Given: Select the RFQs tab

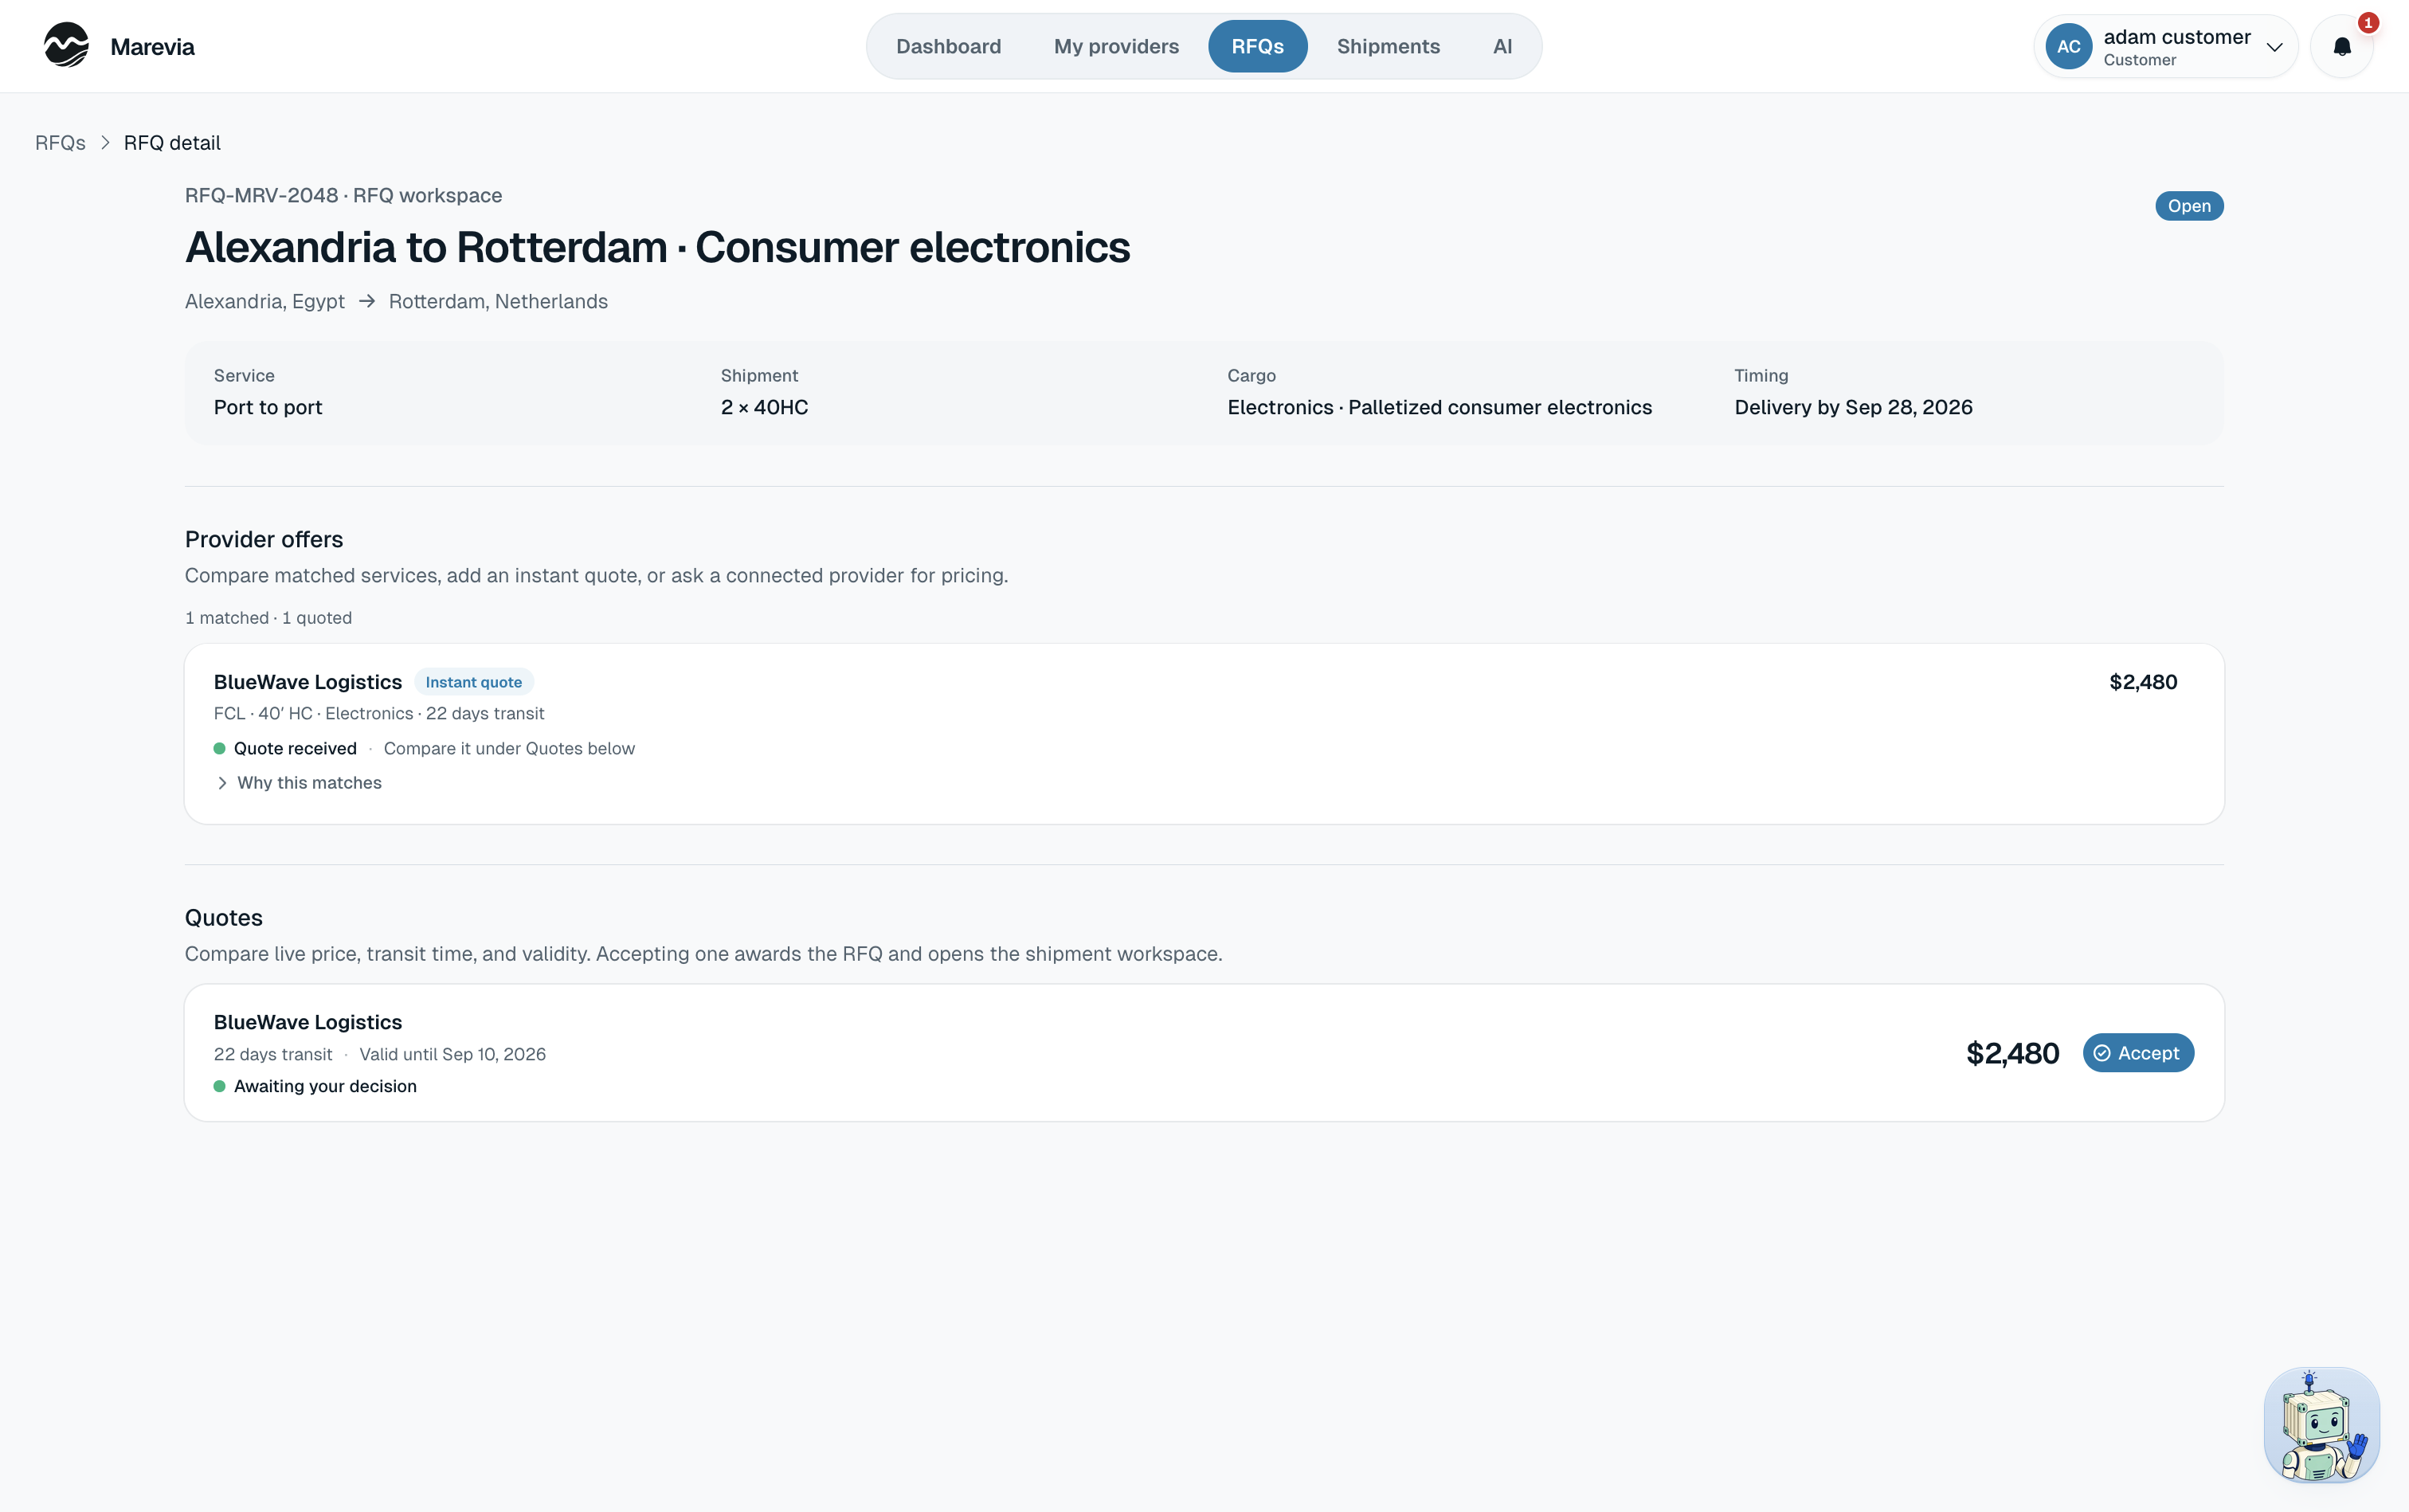Looking at the screenshot, I should point(1257,46).
